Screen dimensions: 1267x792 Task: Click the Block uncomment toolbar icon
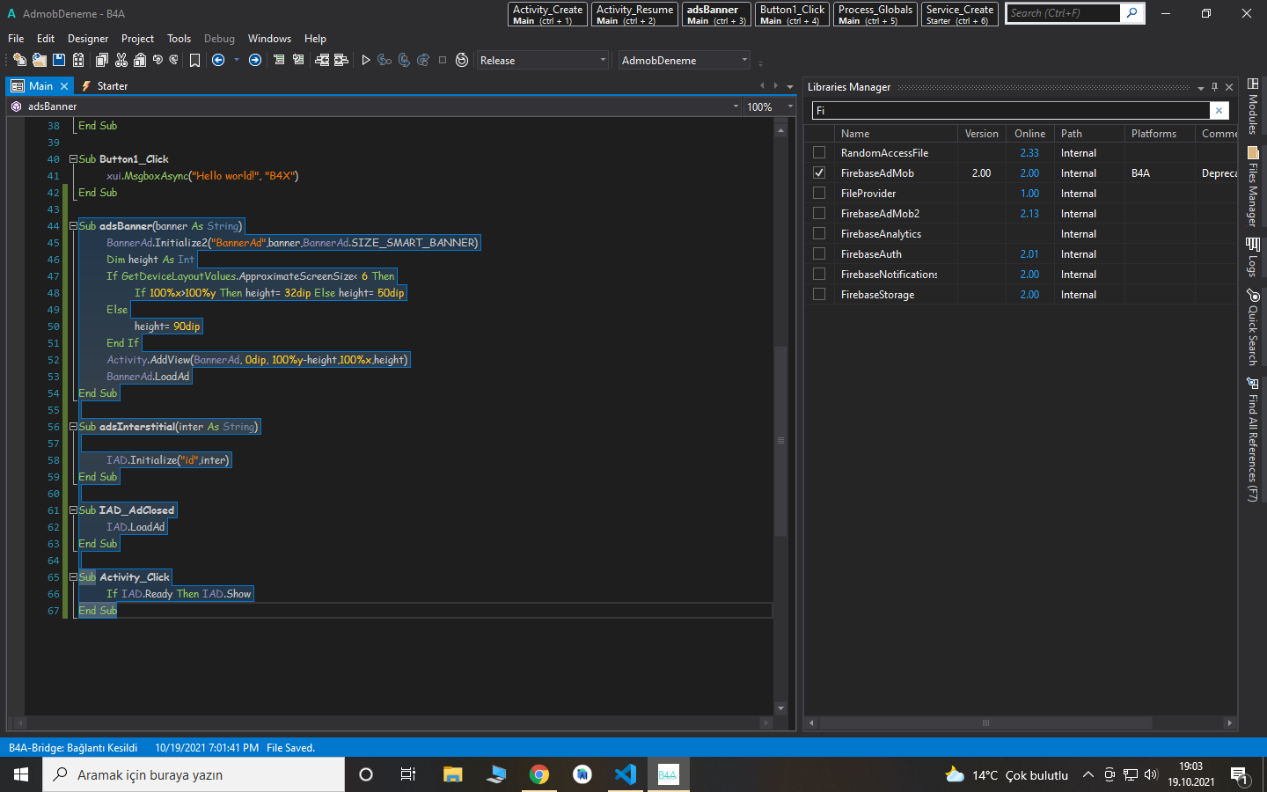click(298, 60)
